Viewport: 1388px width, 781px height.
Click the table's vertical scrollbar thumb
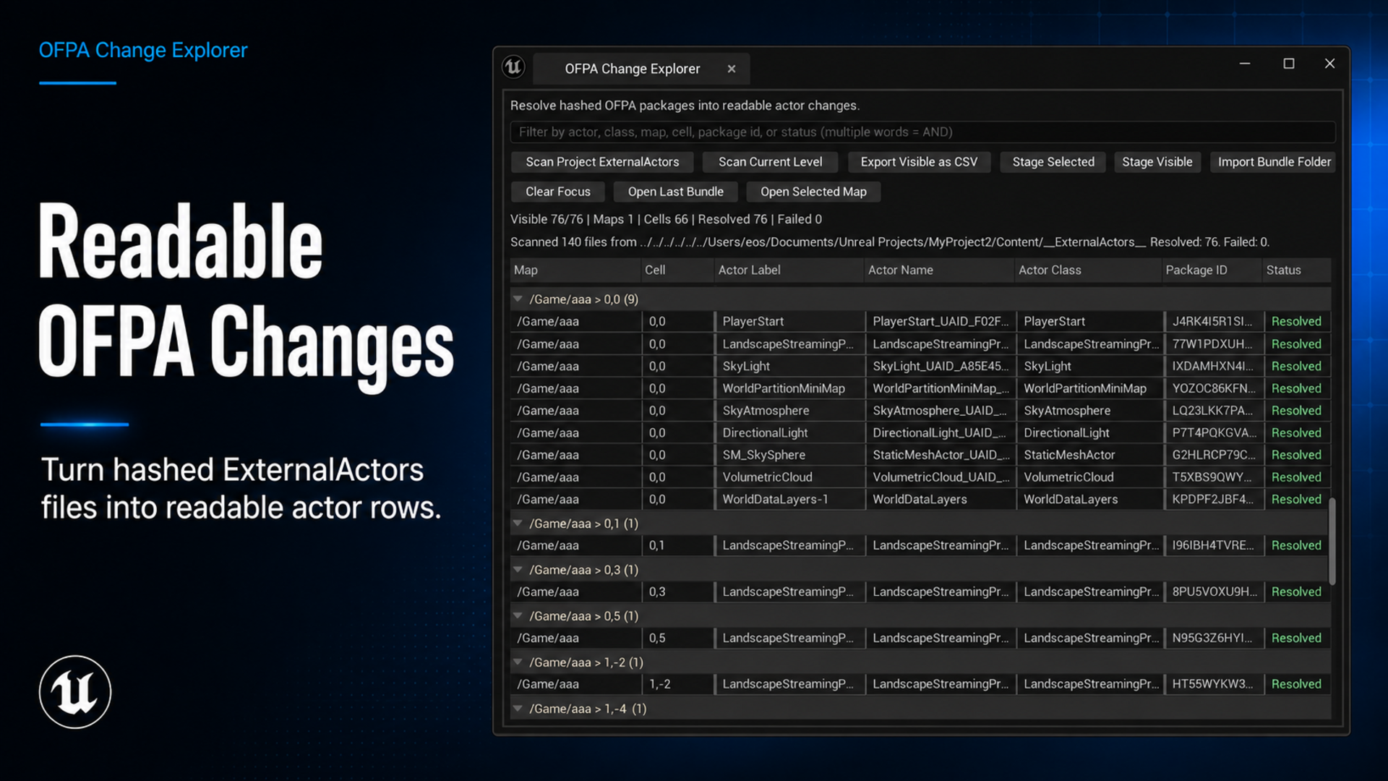coord(1332,541)
